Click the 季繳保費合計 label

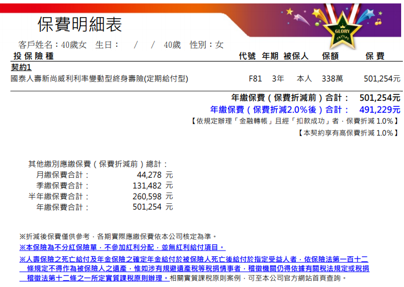(x=63, y=186)
